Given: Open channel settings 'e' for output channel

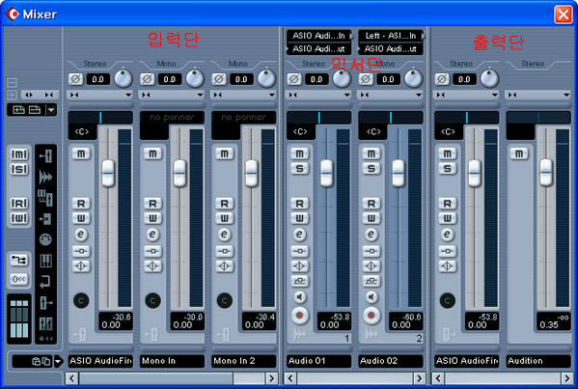Looking at the screenshot, I should coord(447,235).
